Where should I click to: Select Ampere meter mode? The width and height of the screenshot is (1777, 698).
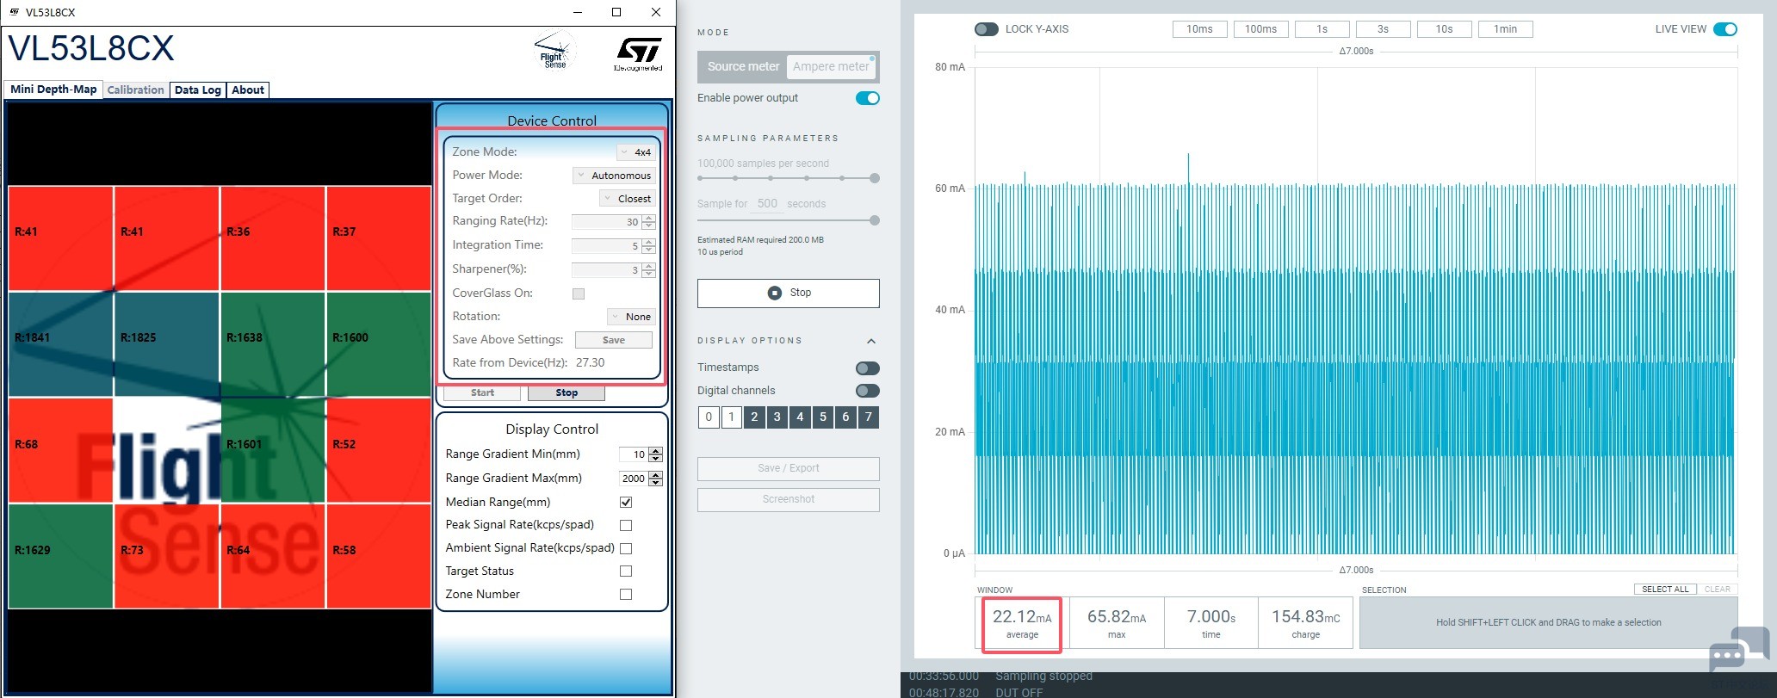point(831,67)
